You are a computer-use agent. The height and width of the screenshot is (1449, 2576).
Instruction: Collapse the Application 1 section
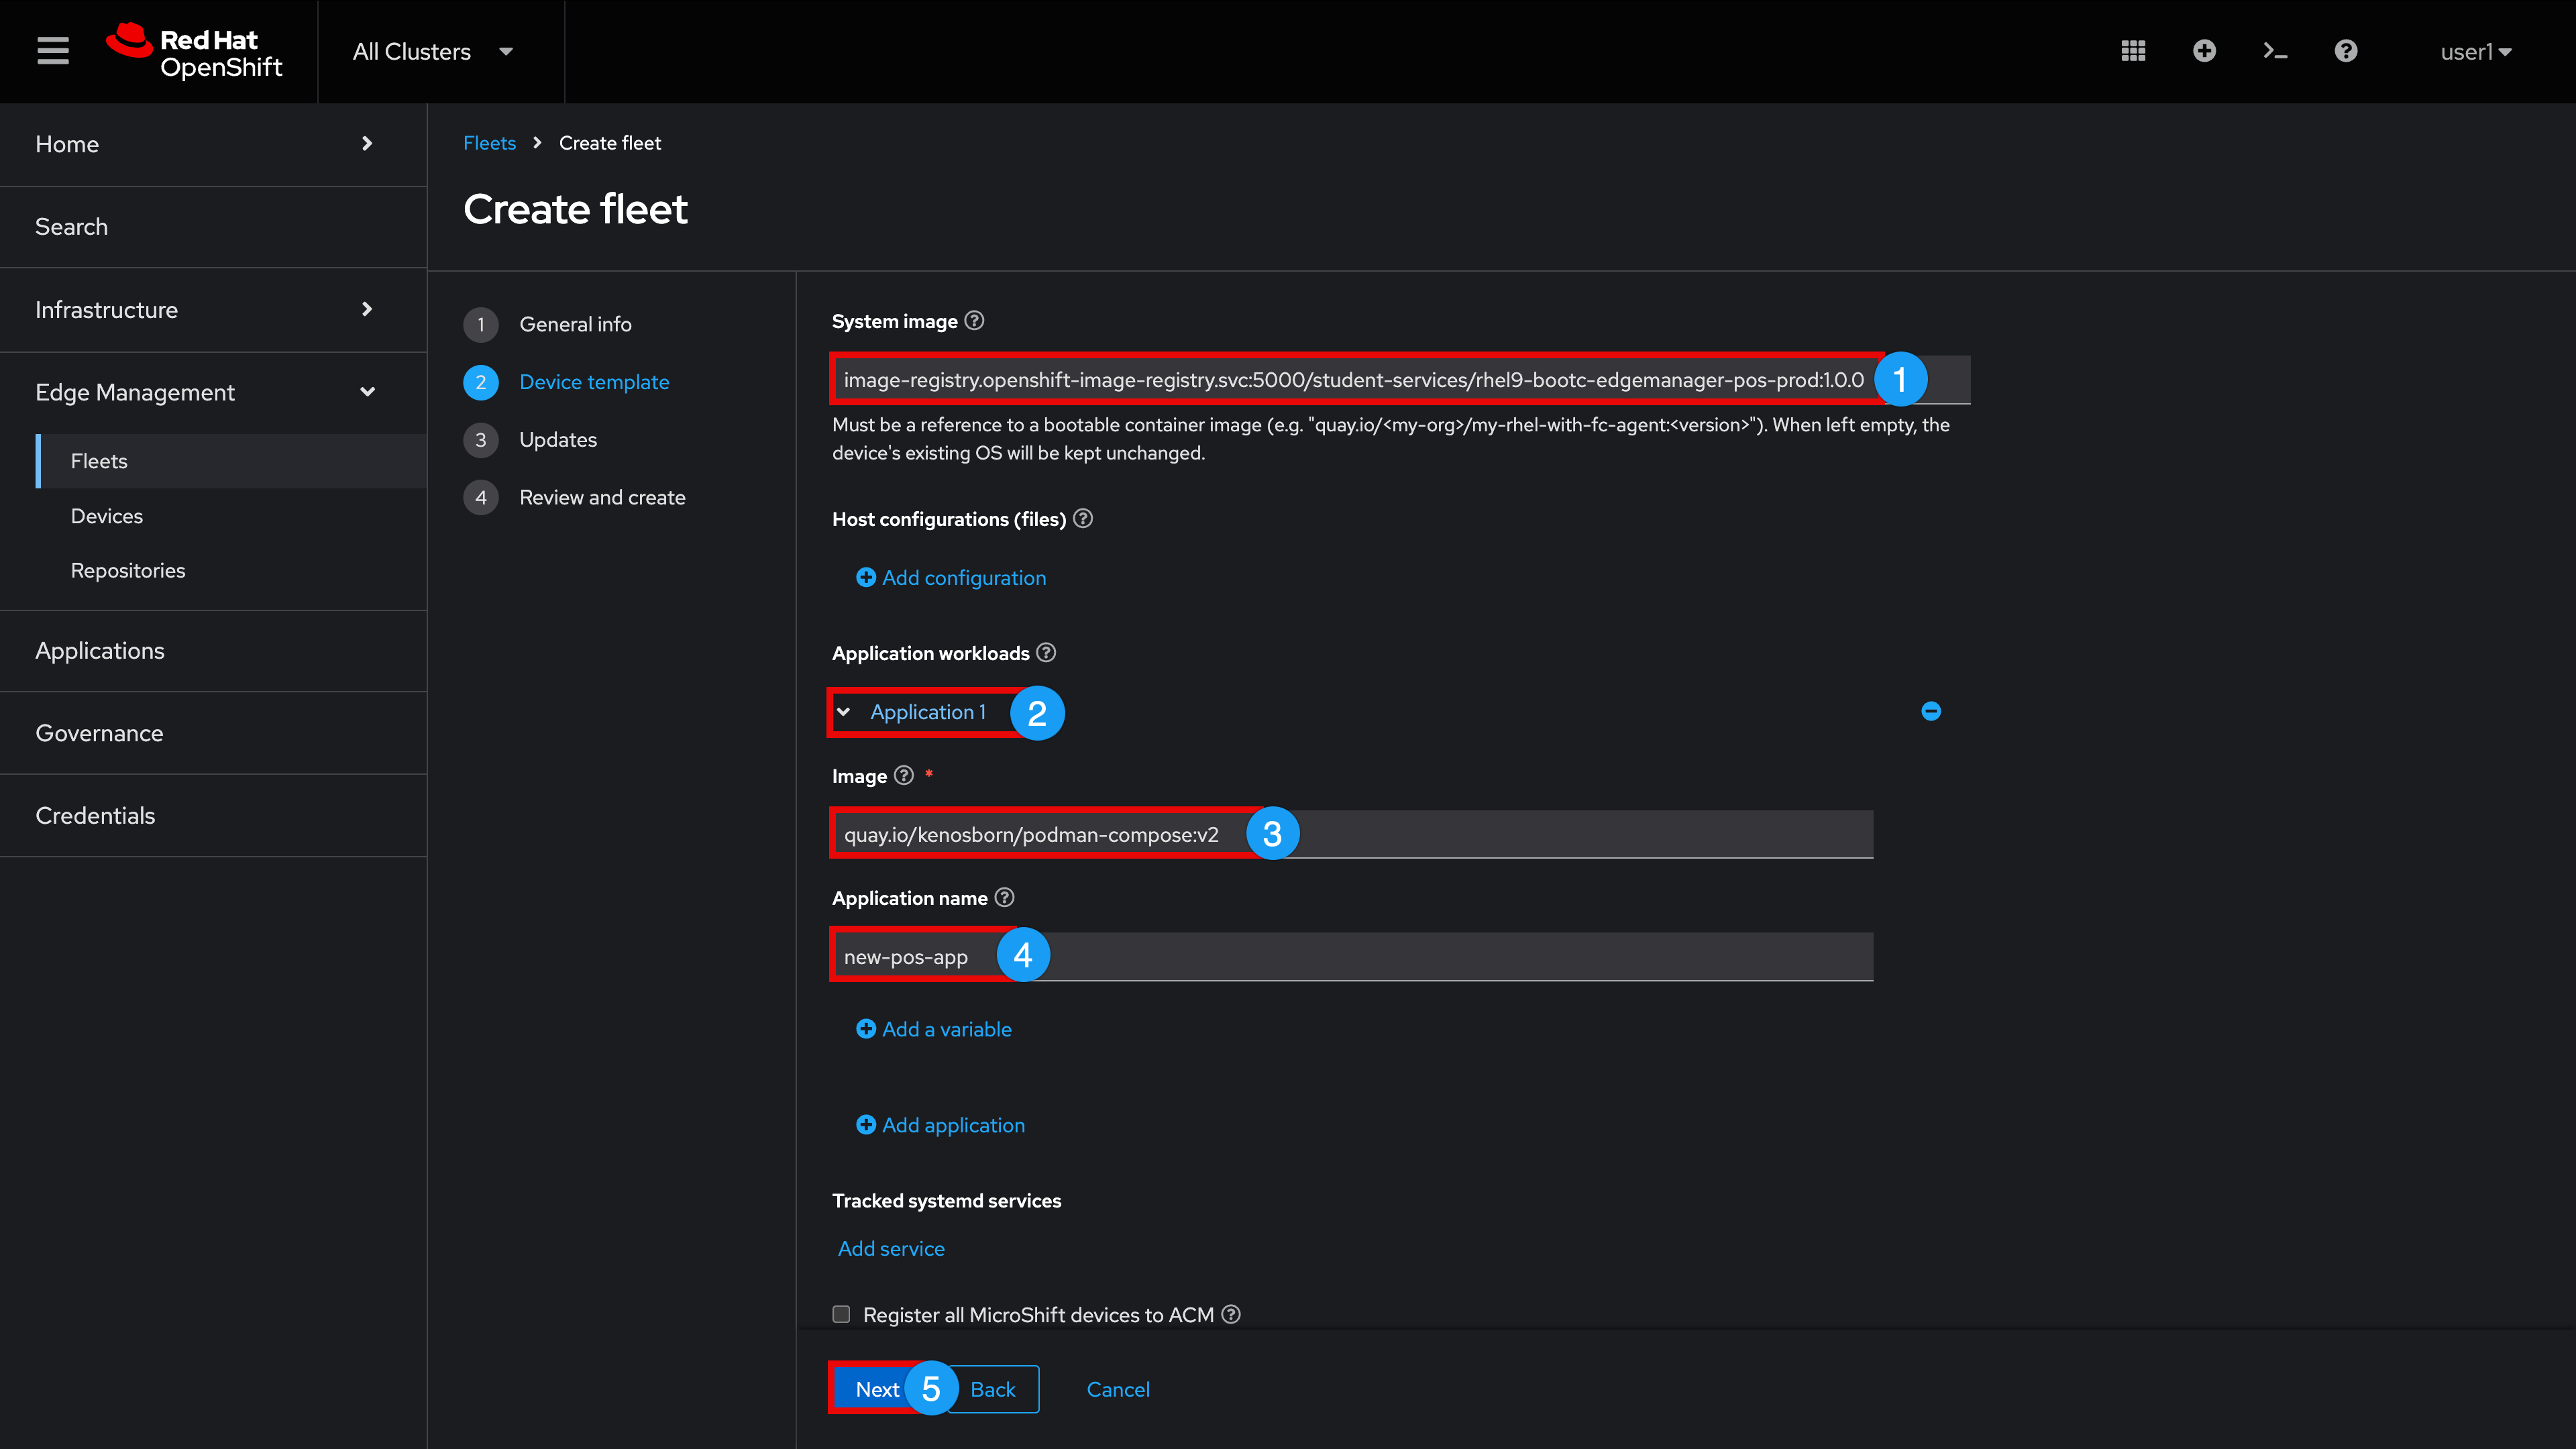[915, 712]
